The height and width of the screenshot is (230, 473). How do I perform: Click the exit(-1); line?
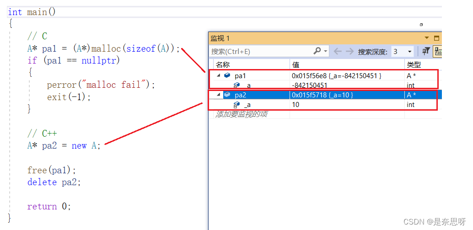pyautogui.click(x=69, y=97)
